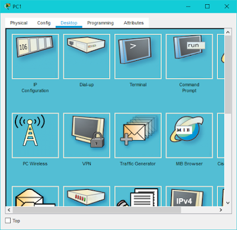Open the envelope email icon in the bottom row
This screenshot has height=230, width=237.
[36, 196]
